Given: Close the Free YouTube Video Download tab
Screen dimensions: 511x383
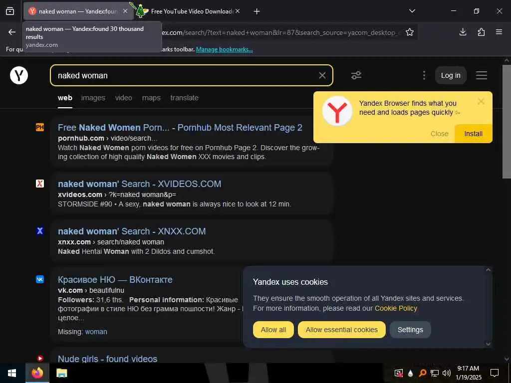Looking at the screenshot, I should [x=238, y=11].
